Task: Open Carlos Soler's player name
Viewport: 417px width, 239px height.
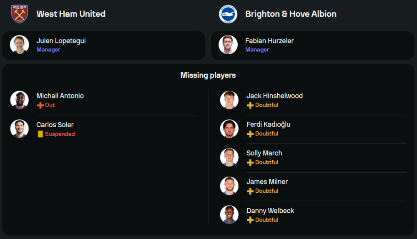Action: (x=55, y=125)
